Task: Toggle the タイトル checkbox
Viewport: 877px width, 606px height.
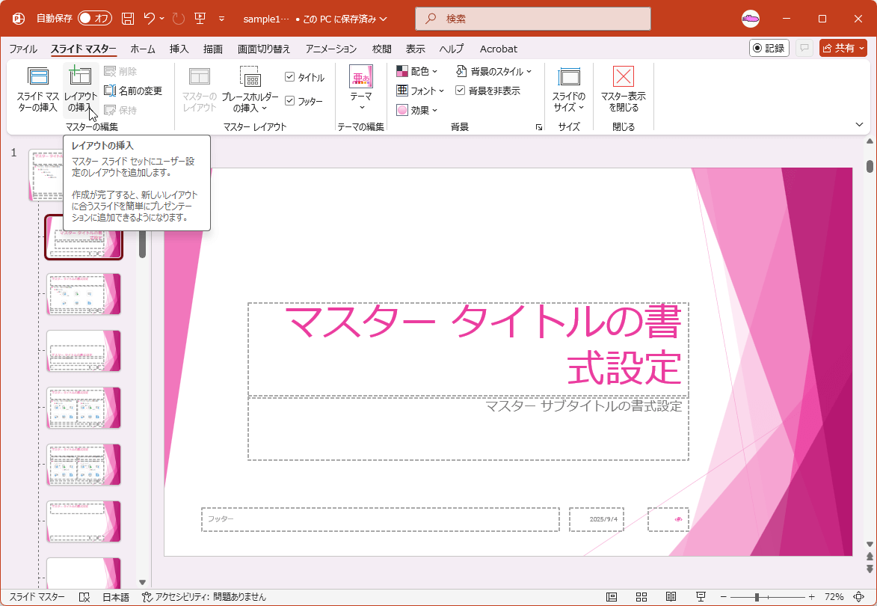Action: click(290, 76)
